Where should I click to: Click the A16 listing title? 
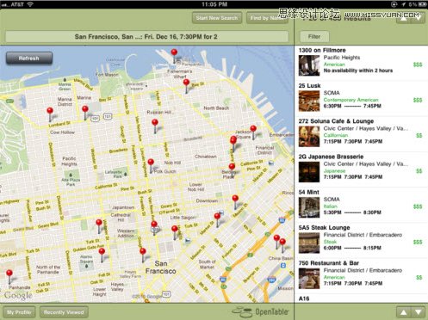click(304, 298)
